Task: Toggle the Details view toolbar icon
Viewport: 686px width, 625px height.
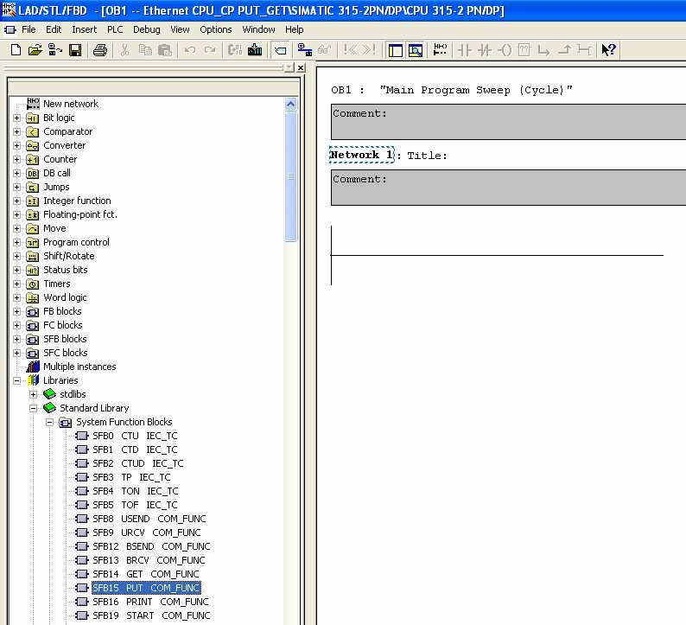Action: [416, 50]
